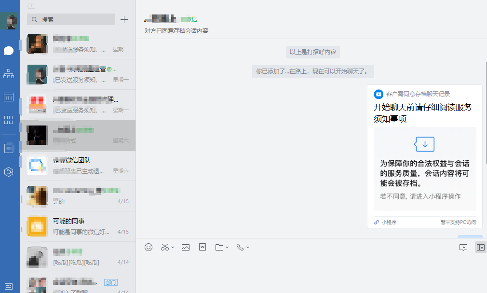The image size is (487, 293).
Task: Click the 对方已同意存档会话内容 status text
Action: pos(176,31)
